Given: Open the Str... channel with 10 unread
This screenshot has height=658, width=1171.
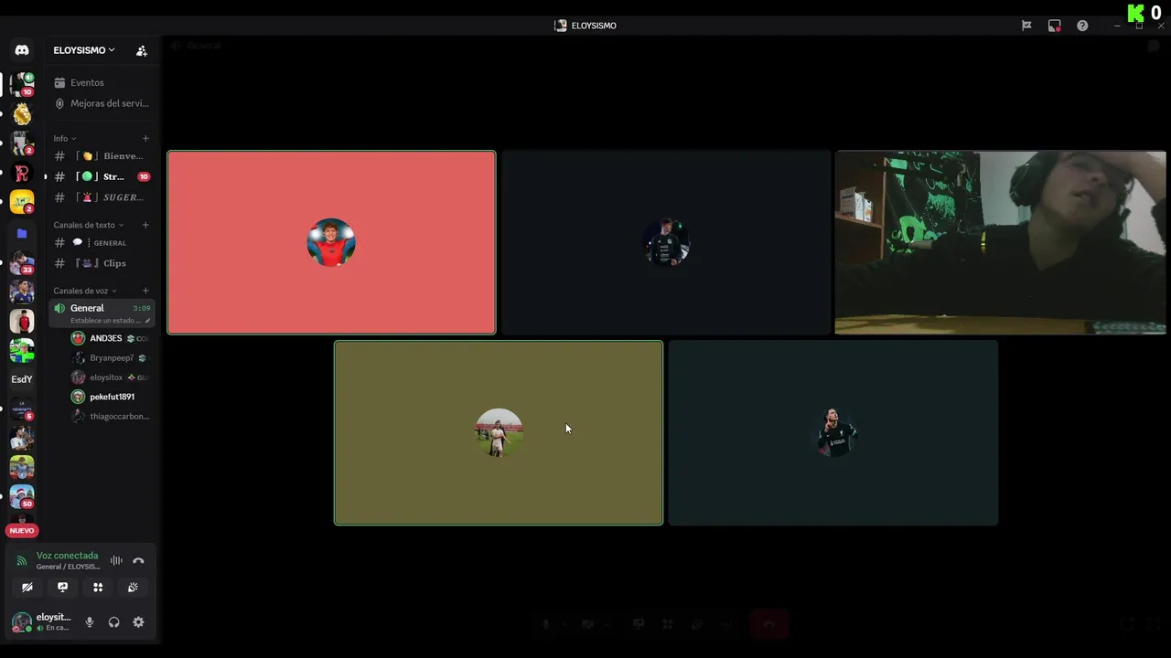Looking at the screenshot, I should 102,176.
